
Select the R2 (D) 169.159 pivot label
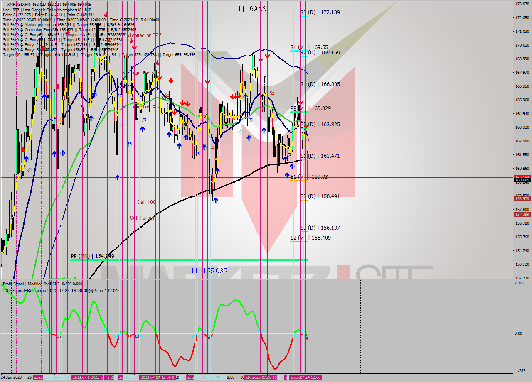[x=320, y=53]
